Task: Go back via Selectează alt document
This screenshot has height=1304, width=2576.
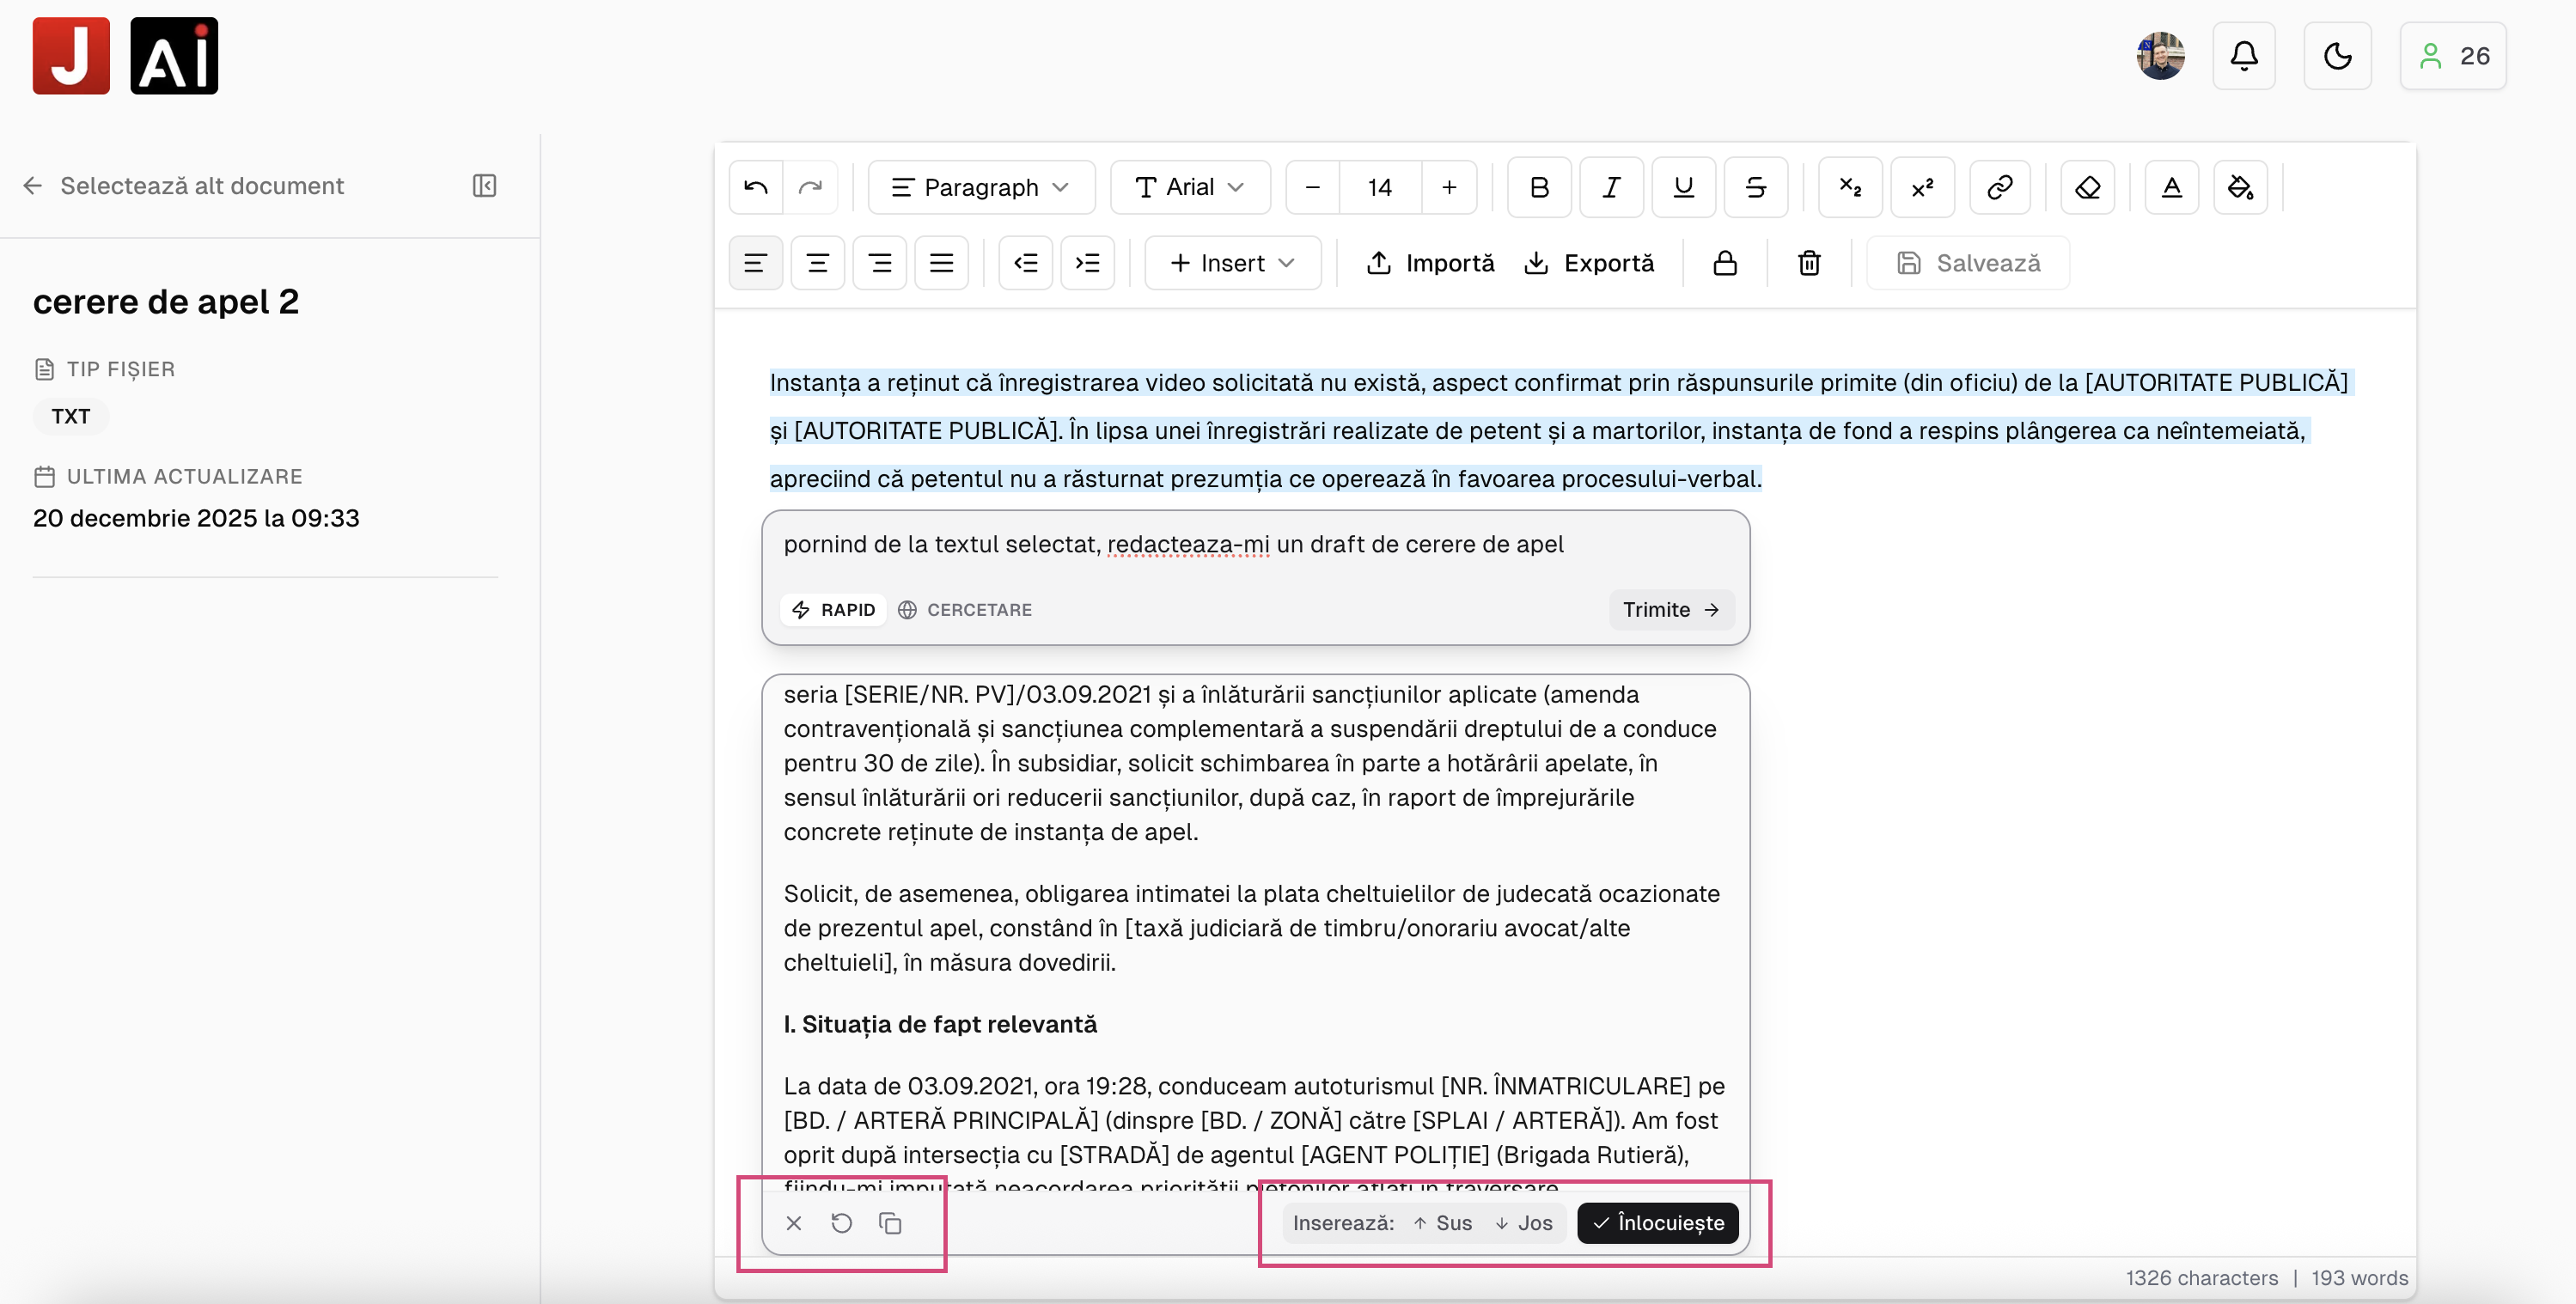Action: pos(183,186)
